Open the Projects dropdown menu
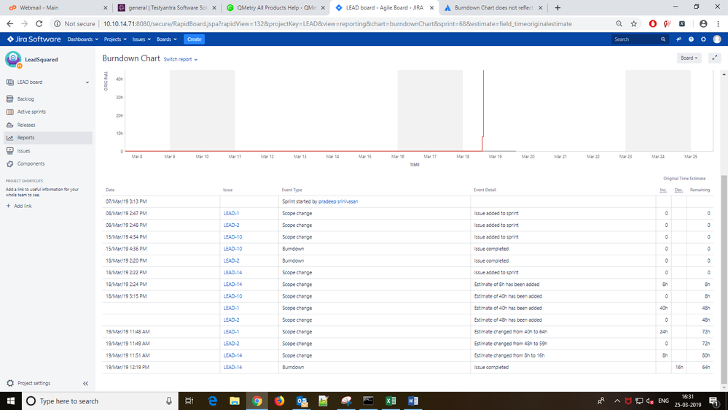728x410 pixels. click(114, 39)
